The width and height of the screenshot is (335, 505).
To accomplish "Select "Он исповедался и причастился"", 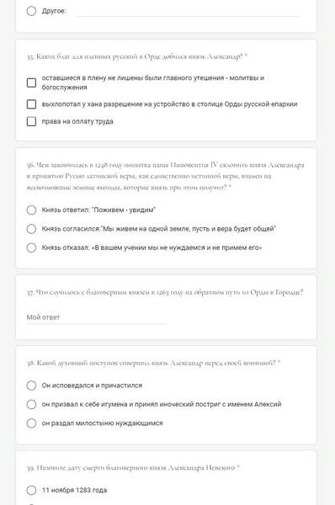I will click(31, 385).
